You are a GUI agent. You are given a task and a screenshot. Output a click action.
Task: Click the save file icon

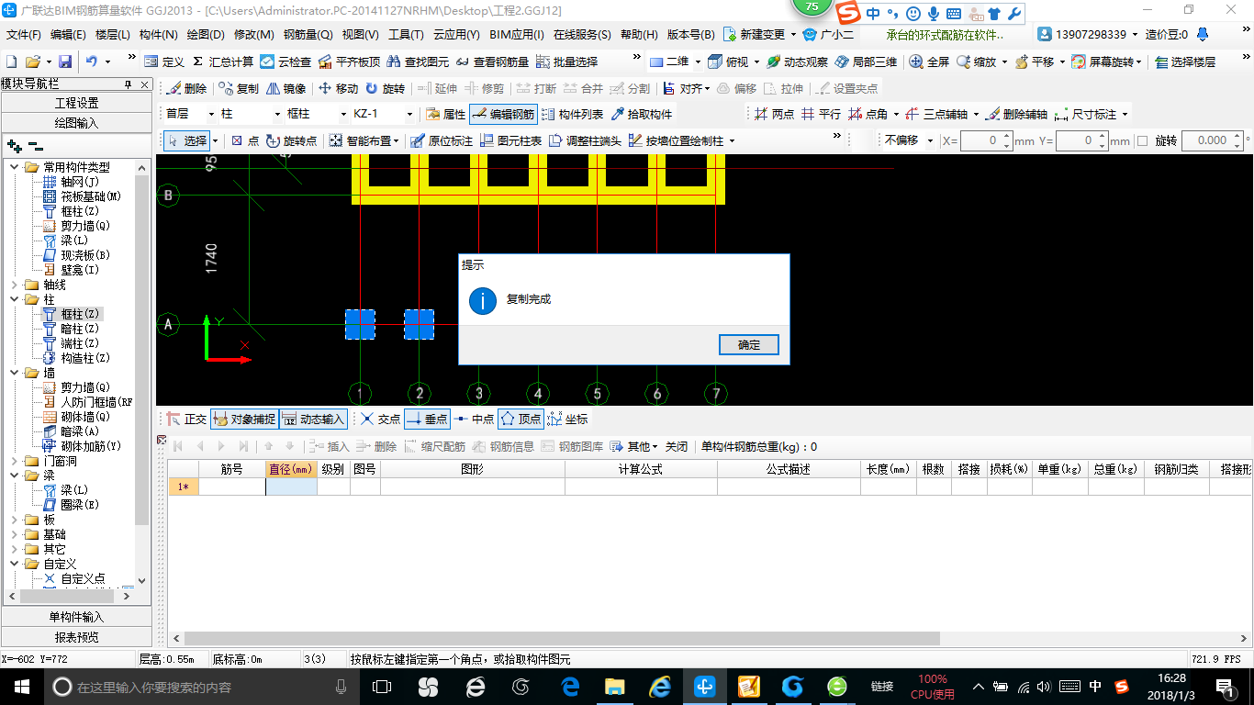tap(65, 62)
